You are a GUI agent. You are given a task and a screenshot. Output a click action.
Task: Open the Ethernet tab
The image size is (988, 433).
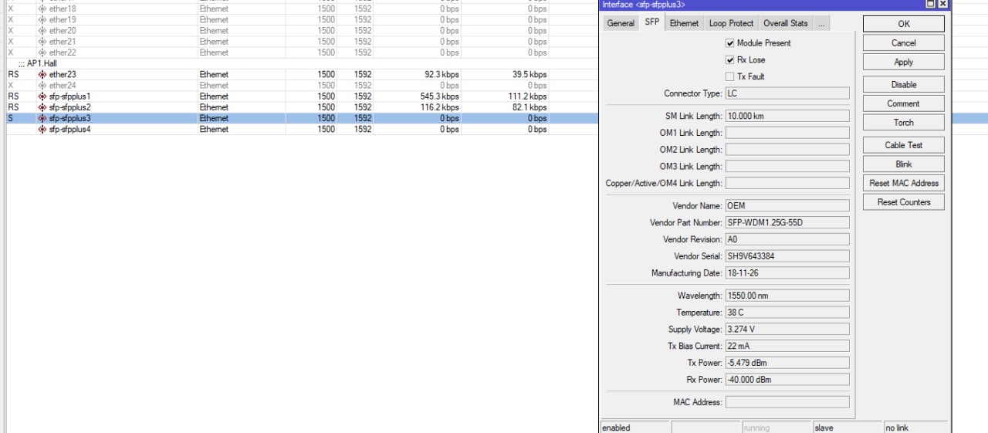click(x=684, y=23)
